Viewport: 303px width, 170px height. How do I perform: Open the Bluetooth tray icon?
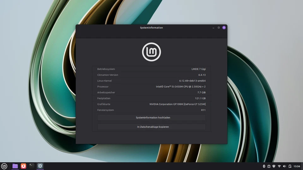pos(264,166)
